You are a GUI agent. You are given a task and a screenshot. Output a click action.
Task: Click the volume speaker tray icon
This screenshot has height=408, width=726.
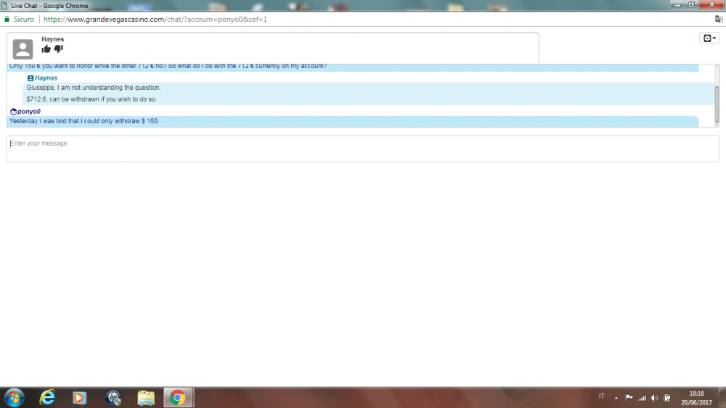[654, 398]
